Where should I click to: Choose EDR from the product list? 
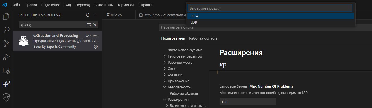tap(271, 22)
